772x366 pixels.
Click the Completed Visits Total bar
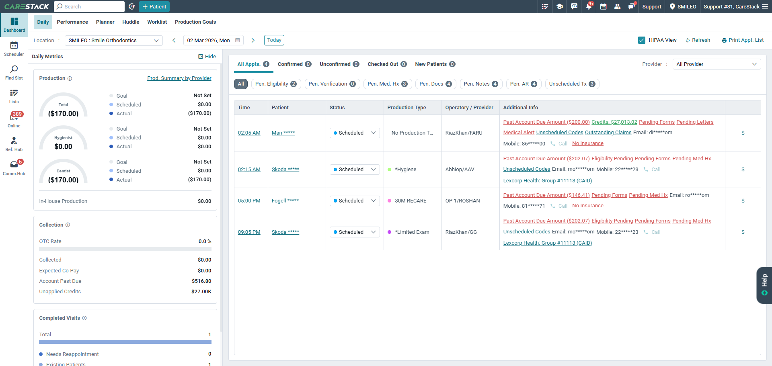[x=125, y=342]
